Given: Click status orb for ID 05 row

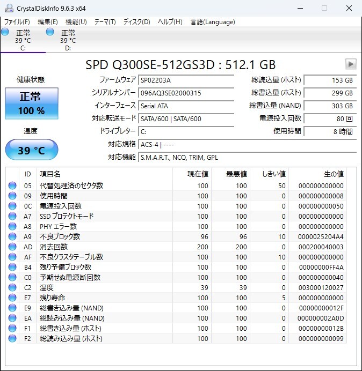Looking at the screenshot, I should point(12,186).
